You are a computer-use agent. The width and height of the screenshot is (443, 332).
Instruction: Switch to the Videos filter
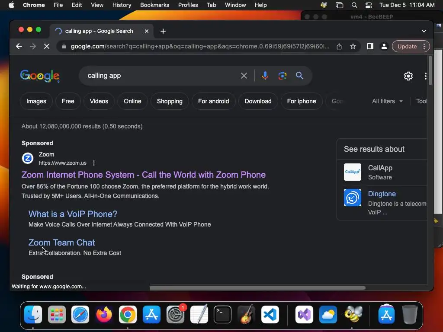(99, 101)
